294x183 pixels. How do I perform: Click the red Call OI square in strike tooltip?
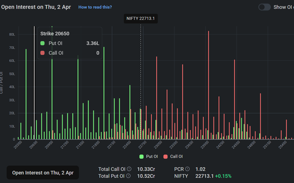(x=43, y=53)
